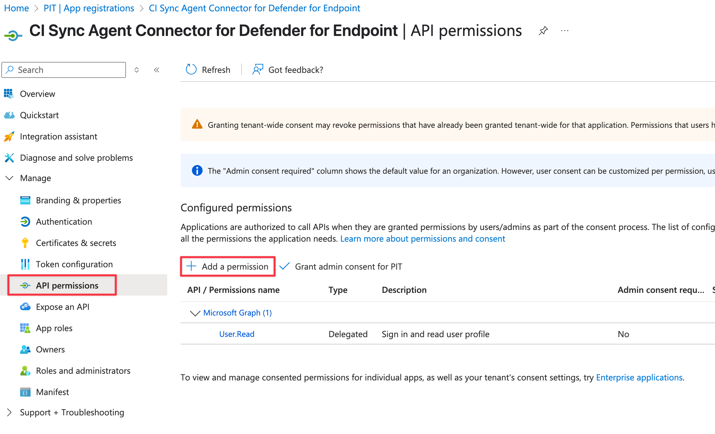715x434 pixels.
Task: Go to Integration assistant
Action: 59,136
